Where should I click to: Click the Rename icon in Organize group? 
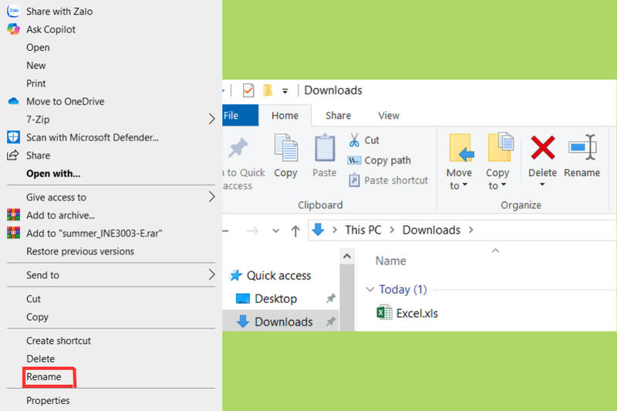583,147
